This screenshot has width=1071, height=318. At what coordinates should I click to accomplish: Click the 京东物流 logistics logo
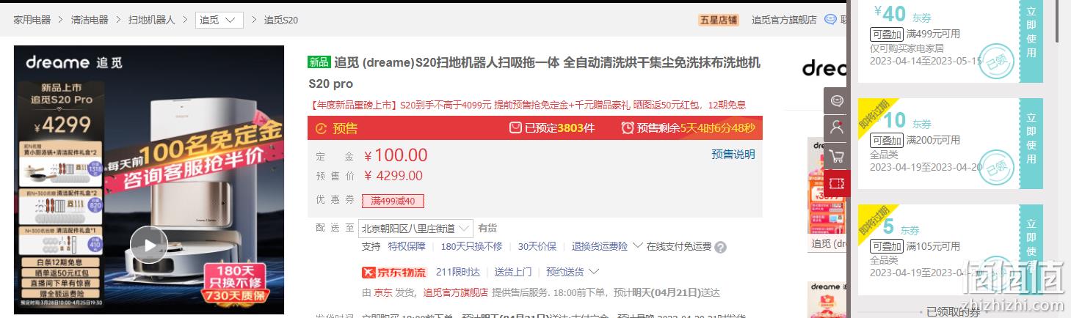point(394,273)
